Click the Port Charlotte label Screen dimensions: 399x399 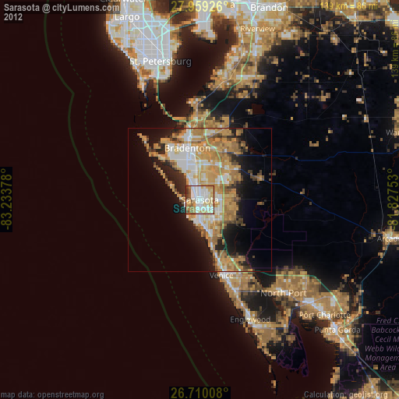tap(325, 316)
